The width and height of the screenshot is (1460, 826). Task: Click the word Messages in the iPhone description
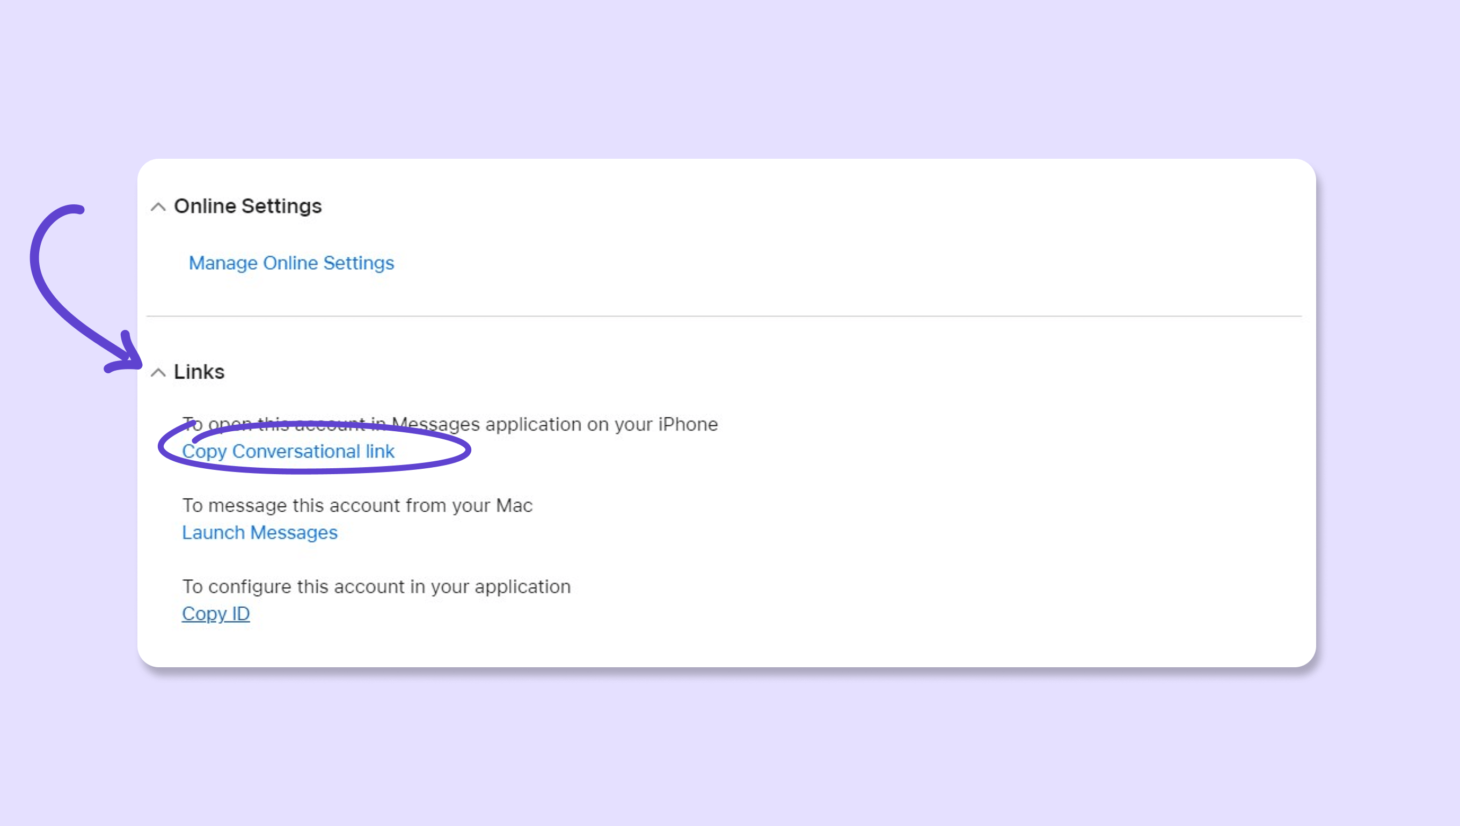tap(435, 424)
